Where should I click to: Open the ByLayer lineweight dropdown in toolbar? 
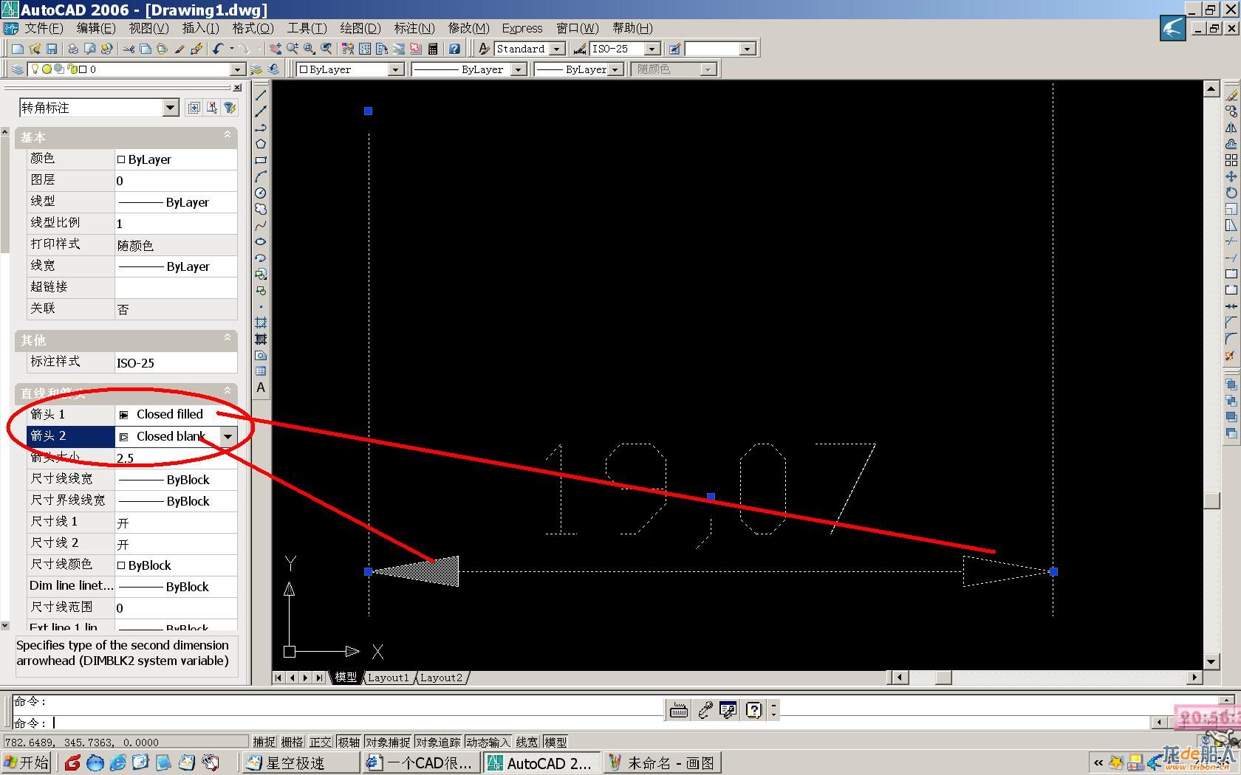coord(615,69)
